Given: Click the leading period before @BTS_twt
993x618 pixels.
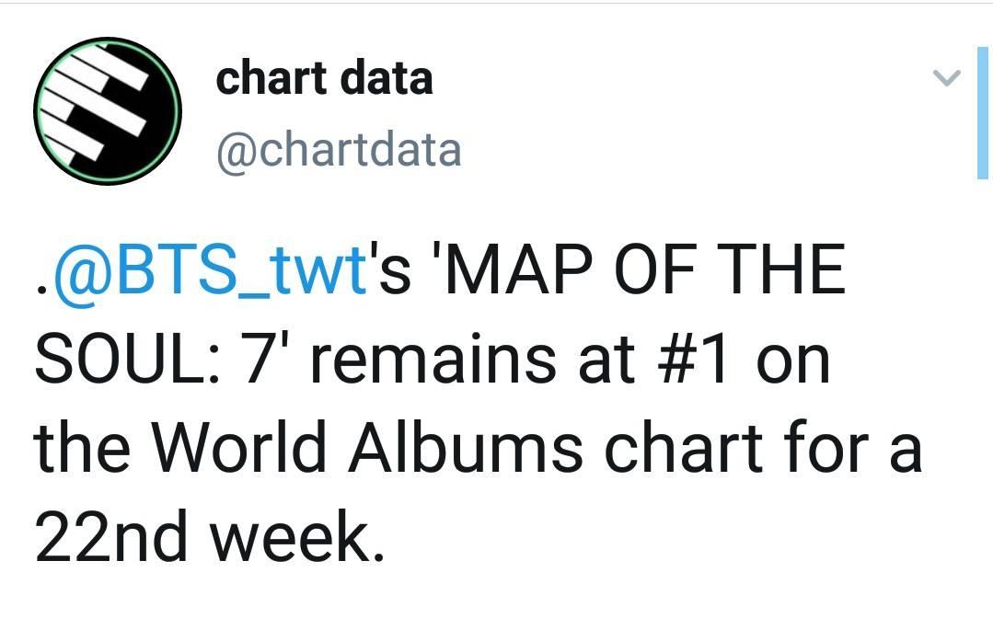Looking at the screenshot, I should pyautogui.click(x=41, y=289).
